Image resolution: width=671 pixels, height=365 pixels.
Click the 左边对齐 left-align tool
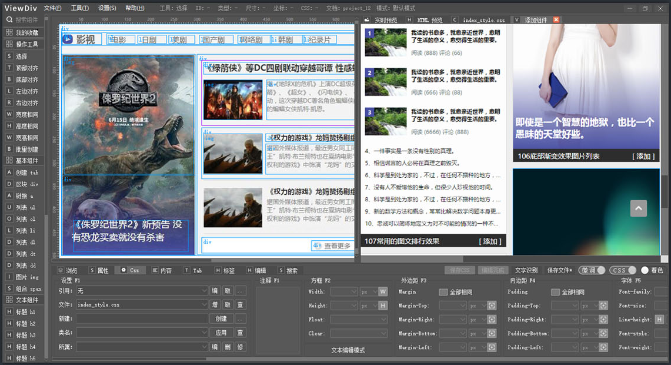click(x=26, y=91)
